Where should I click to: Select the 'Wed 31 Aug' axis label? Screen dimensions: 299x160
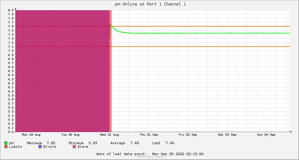[109, 135]
